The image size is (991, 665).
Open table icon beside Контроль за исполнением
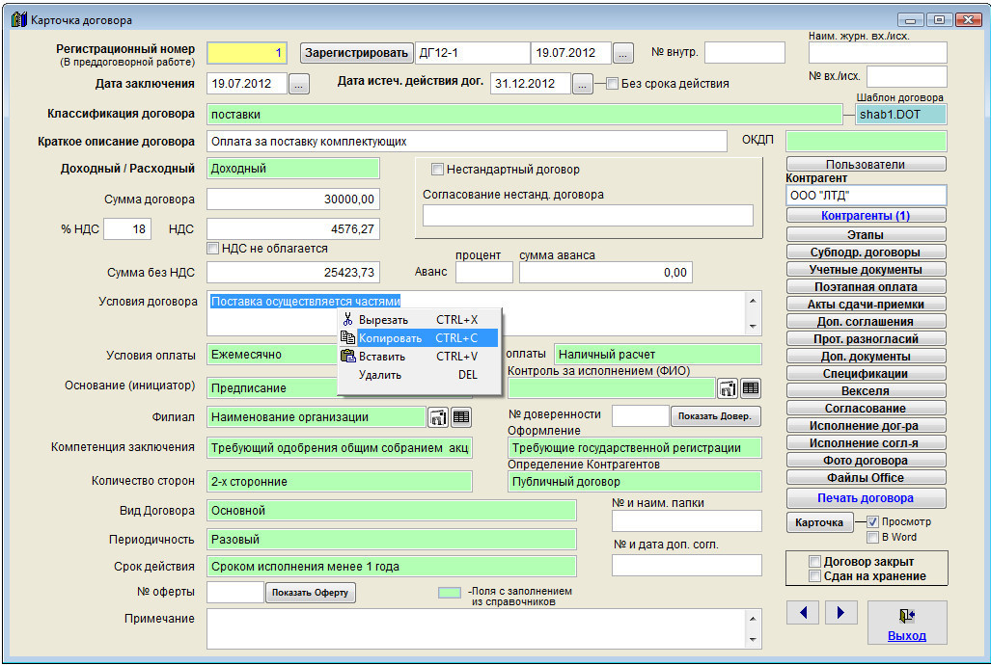coord(751,388)
